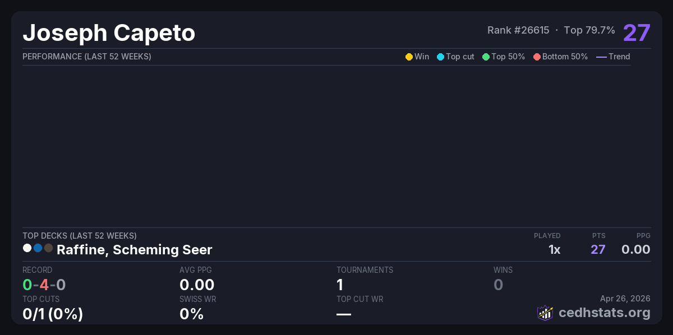Click the white mana color dot

click(x=27, y=248)
